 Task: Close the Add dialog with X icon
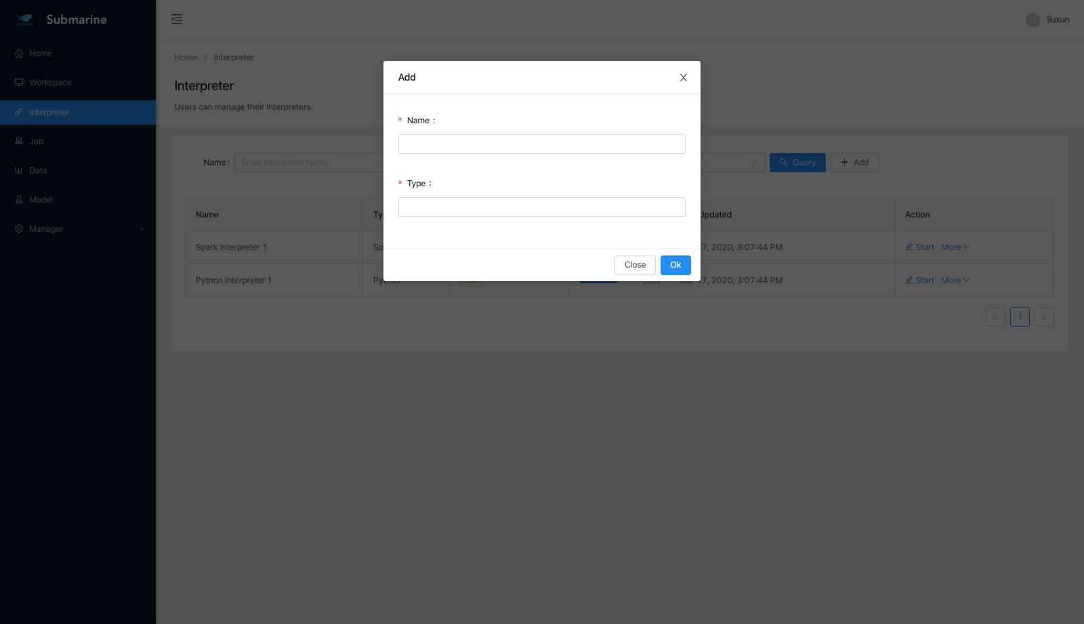(x=684, y=78)
